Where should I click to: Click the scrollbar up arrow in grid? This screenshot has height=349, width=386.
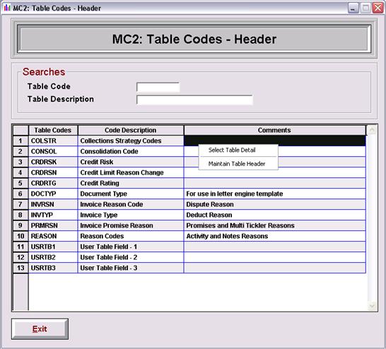(372, 130)
